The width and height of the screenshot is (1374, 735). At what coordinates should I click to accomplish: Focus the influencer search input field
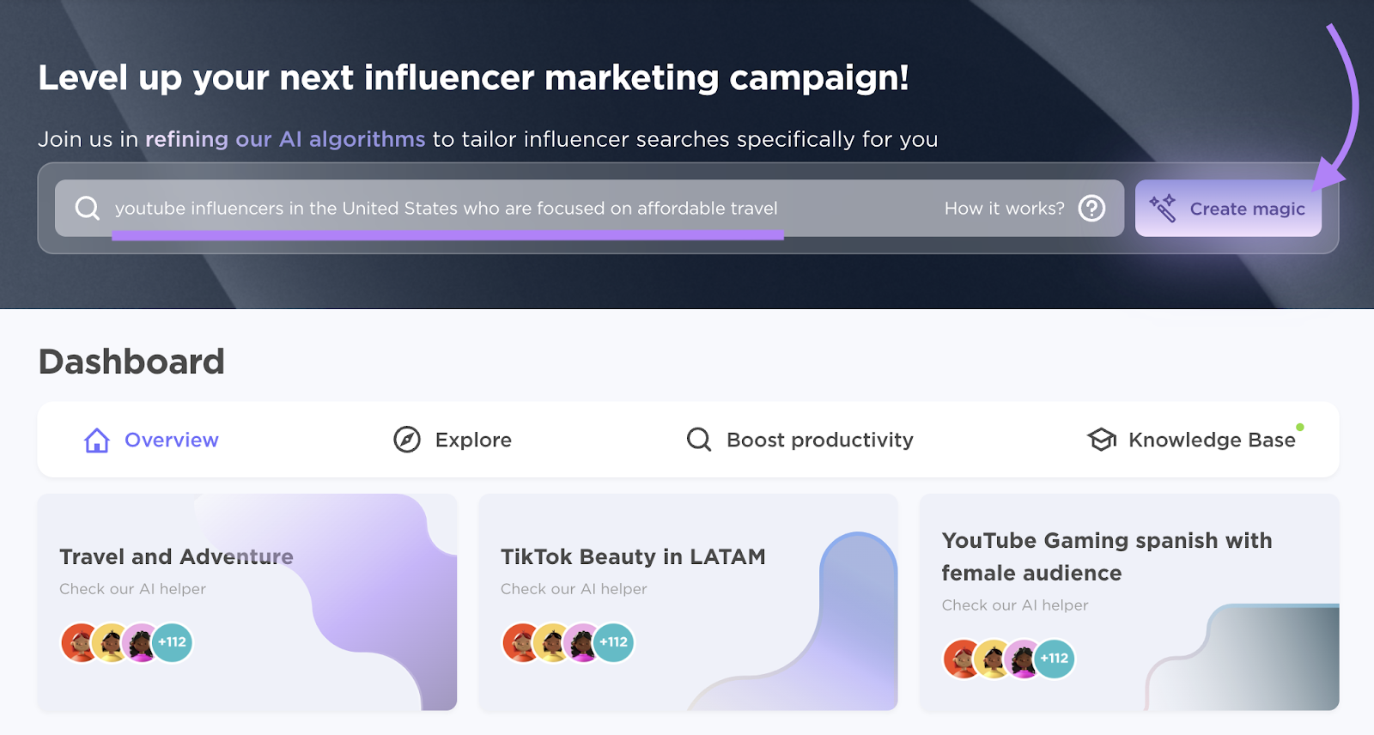click(515, 208)
